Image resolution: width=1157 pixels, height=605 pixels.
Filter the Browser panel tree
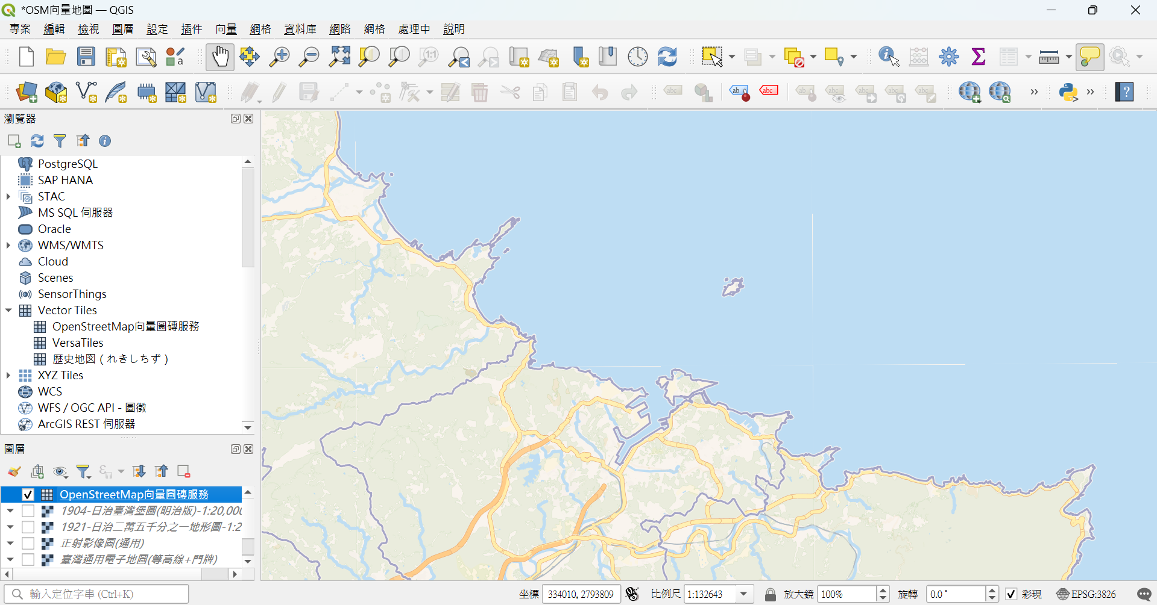point(60,141)
